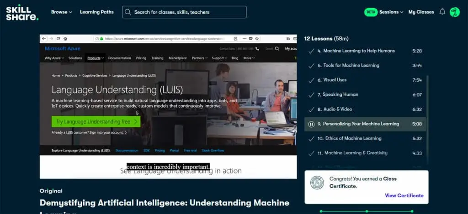The image size is (468, 214).
Task: Click the pause icon on lesson 9
Action: tap(311, 124)
